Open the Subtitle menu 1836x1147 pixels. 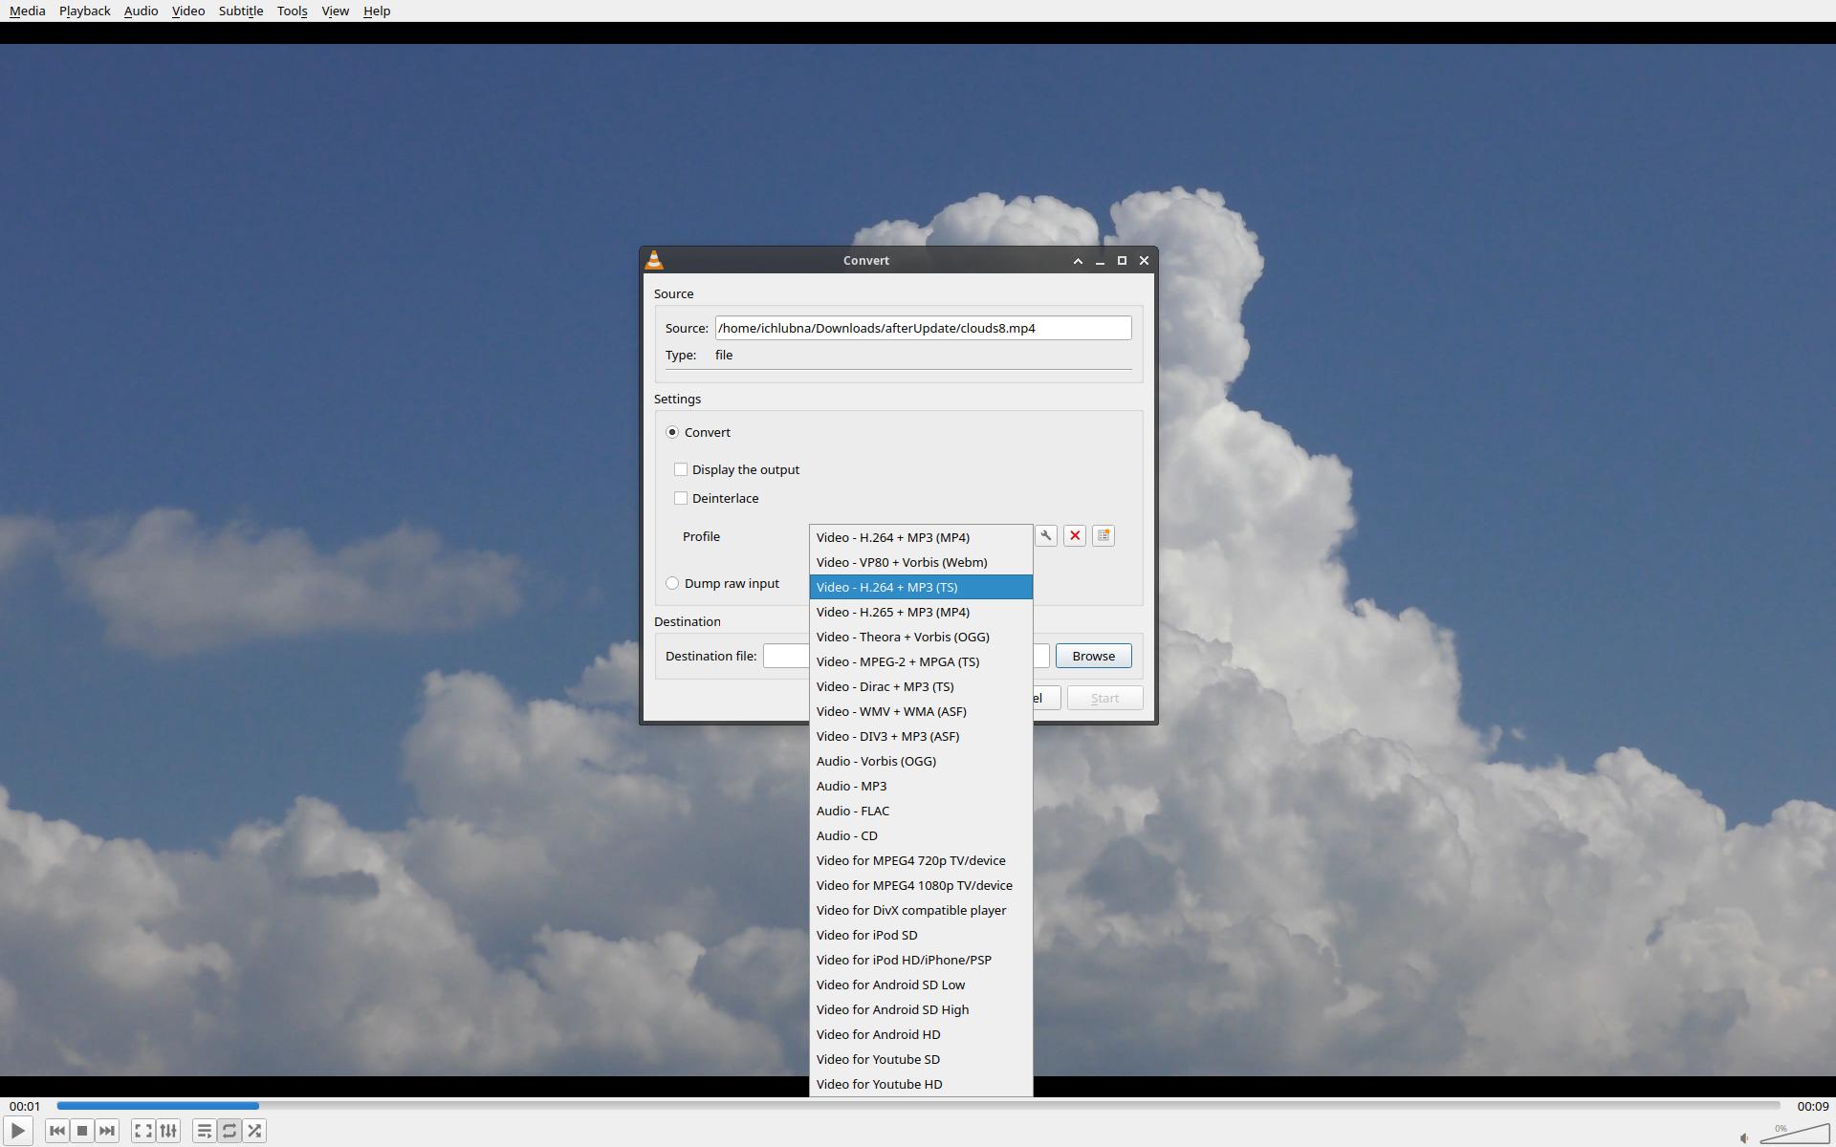pos(240,11)
